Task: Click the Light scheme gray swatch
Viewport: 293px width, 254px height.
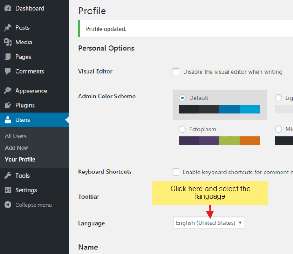Action: [284, 109]
